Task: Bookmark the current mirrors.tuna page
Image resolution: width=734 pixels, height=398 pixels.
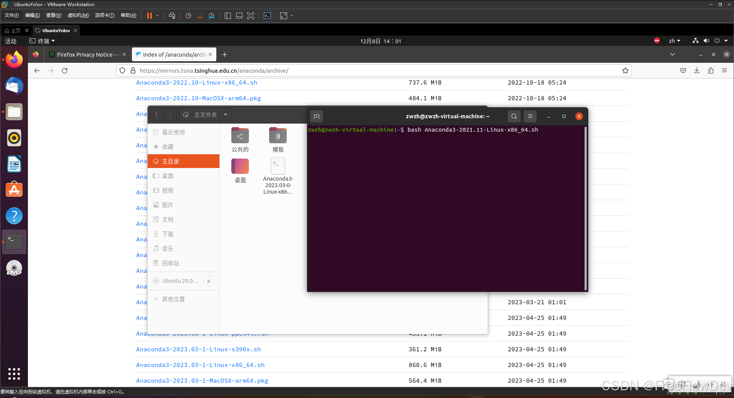Action: pyautogui.click(x=625, y=70)
